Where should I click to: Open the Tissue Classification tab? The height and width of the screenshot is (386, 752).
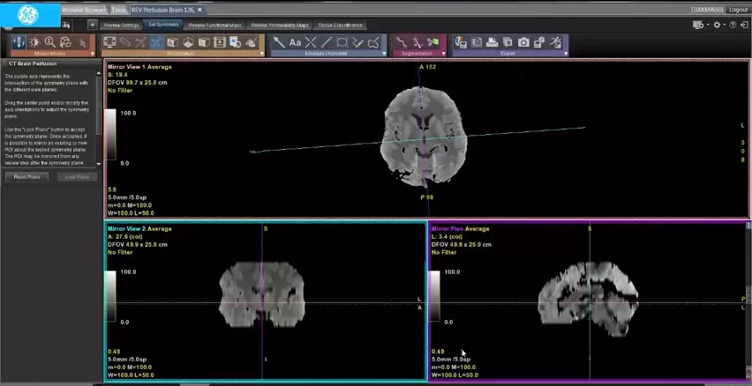(340, 26)
